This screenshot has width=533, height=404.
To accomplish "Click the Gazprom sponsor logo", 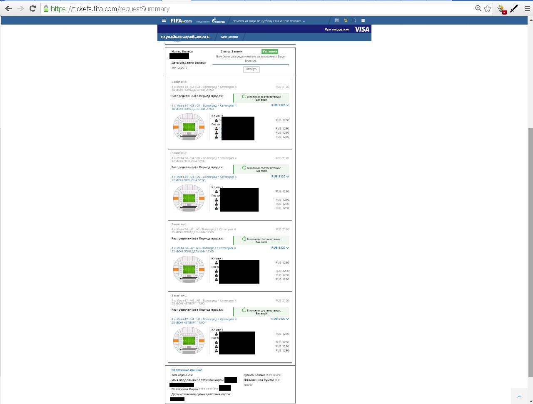I will [219, 21].
